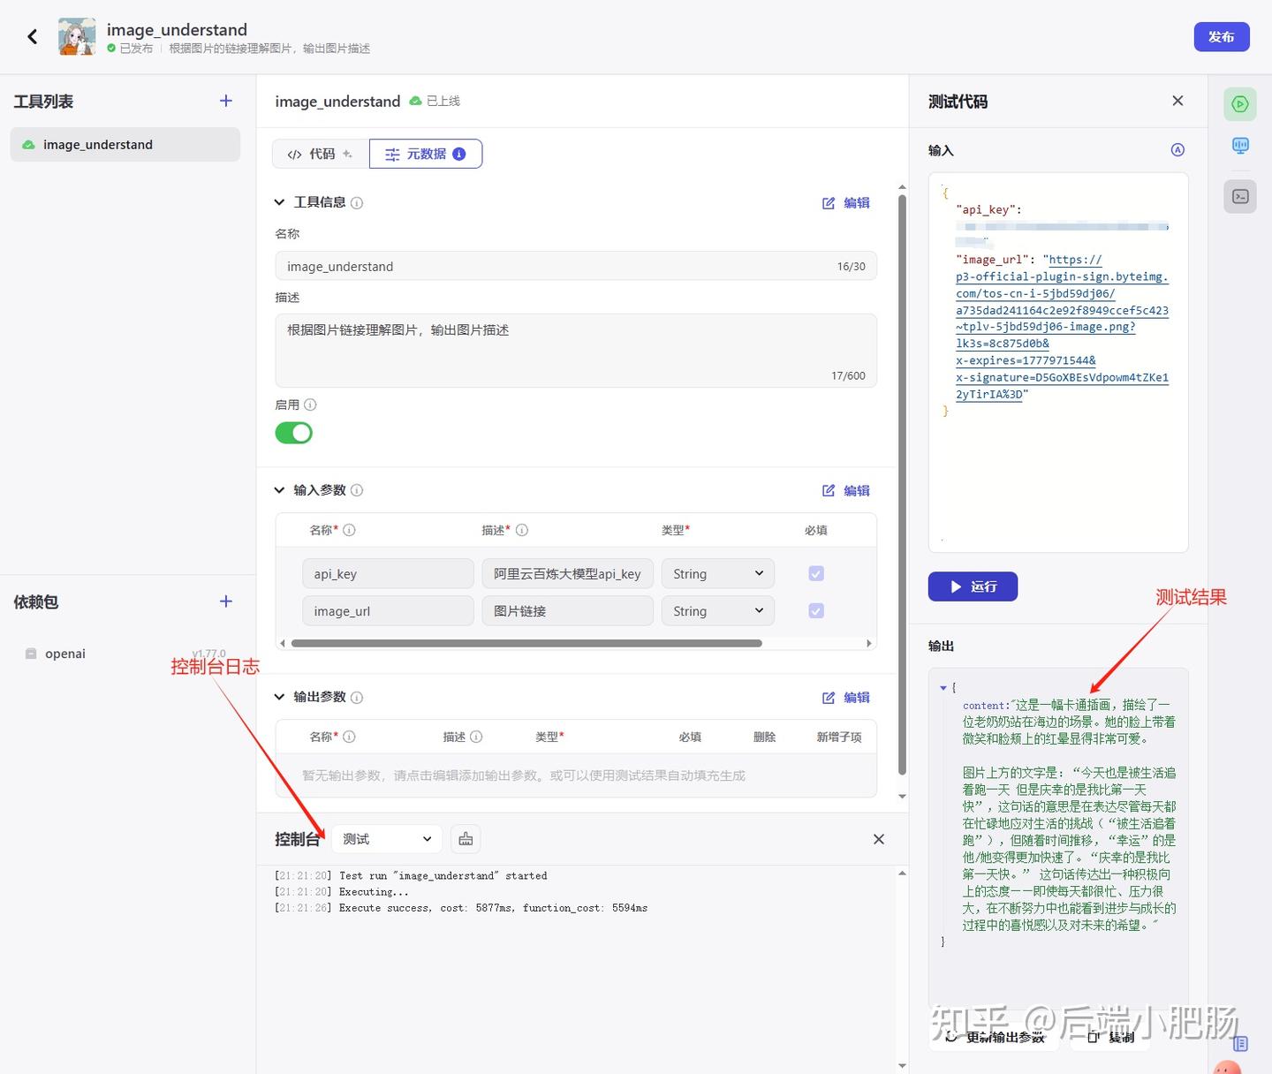Focus the 描述 description text area
The image size is (1272, 1074).
point(576,351)
